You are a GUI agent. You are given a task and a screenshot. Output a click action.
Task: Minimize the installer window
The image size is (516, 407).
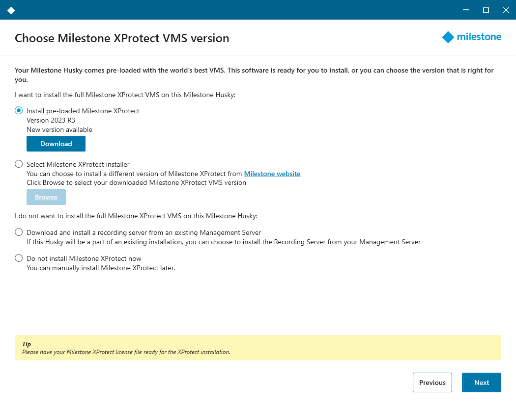click(x=466, y=10)
